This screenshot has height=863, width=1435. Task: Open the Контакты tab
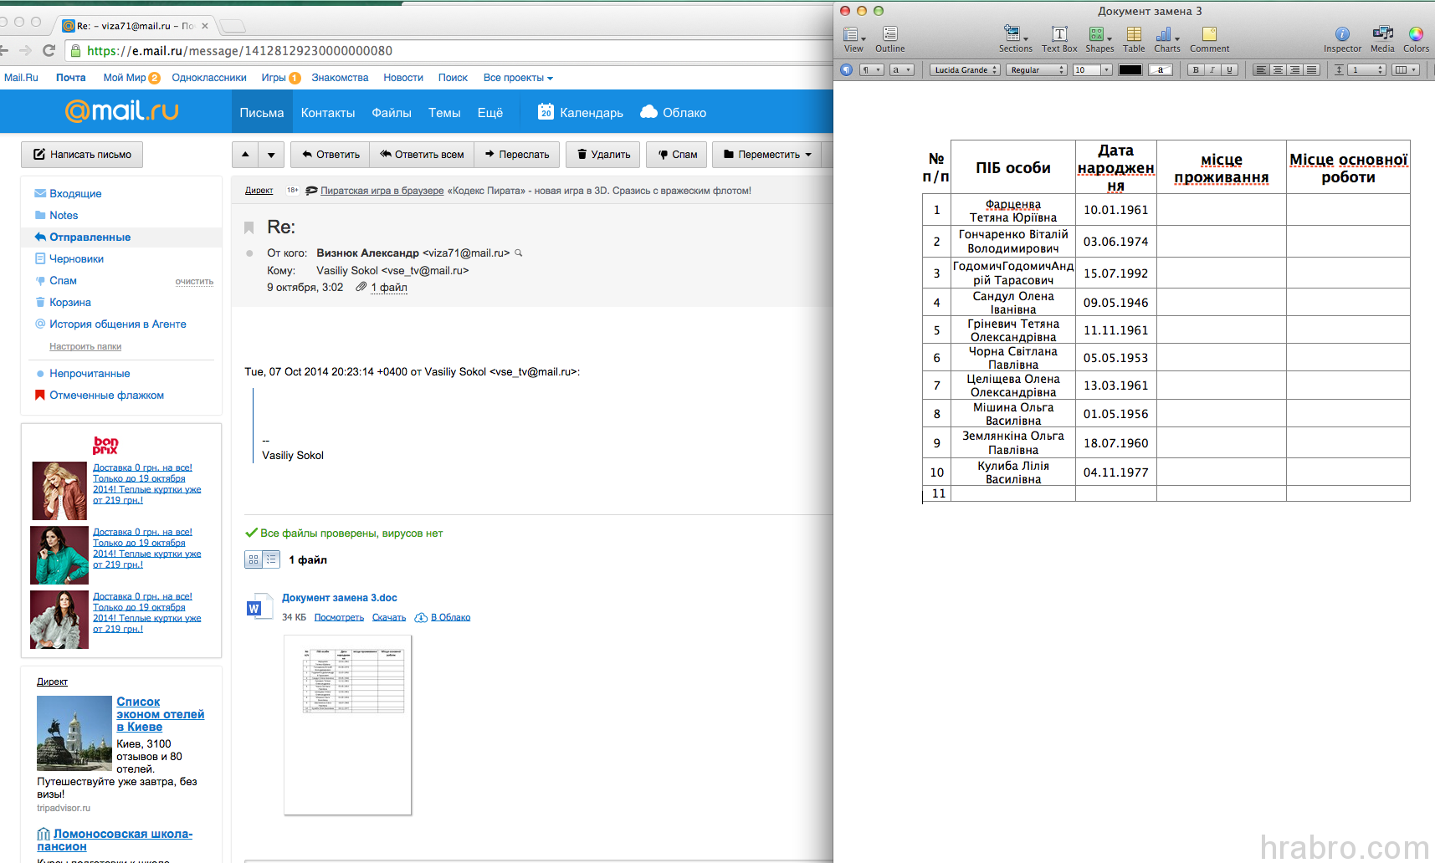pyautogui.click(x=327, y=113)
